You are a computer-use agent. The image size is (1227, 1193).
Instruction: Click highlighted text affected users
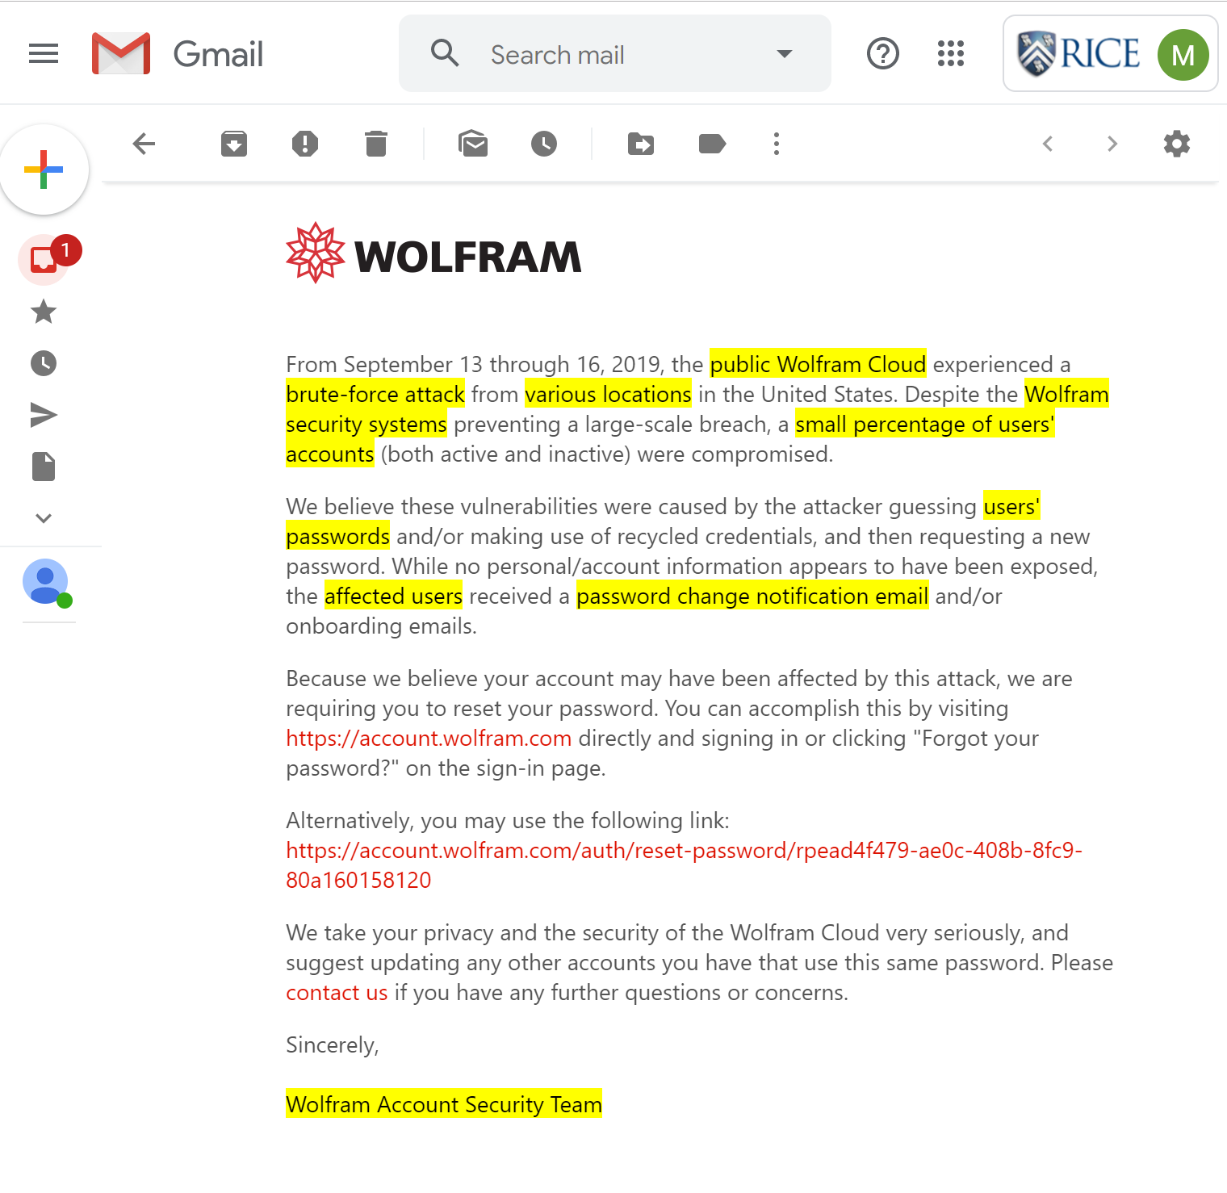click(x=393, y=596)
